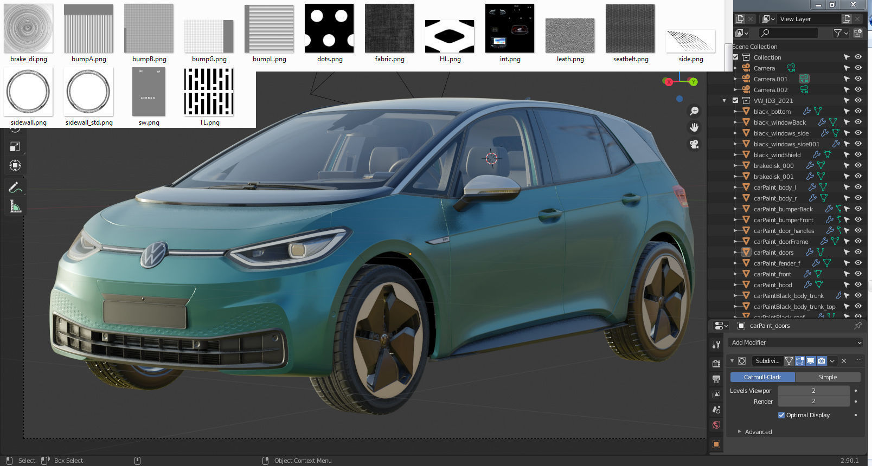This screenshot has height=466, width=872.
Task: Select Catmull-Clark subdivision type
Action: click(762, 377)
